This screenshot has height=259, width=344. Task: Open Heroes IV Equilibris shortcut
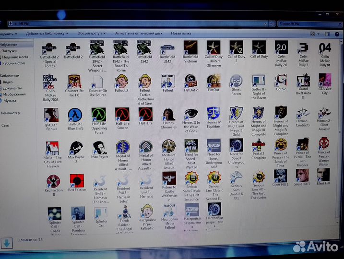[x=214, y=118]
